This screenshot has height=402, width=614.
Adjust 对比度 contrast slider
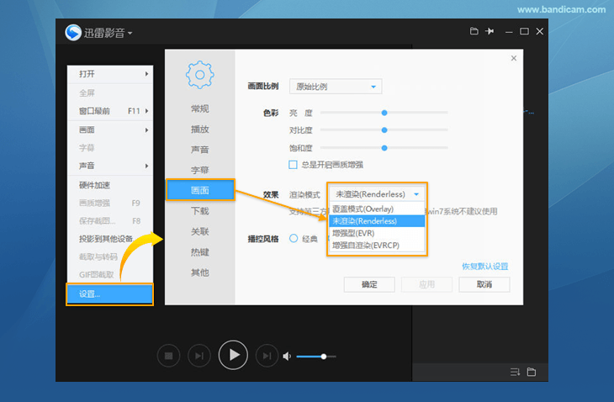[384, 130]
